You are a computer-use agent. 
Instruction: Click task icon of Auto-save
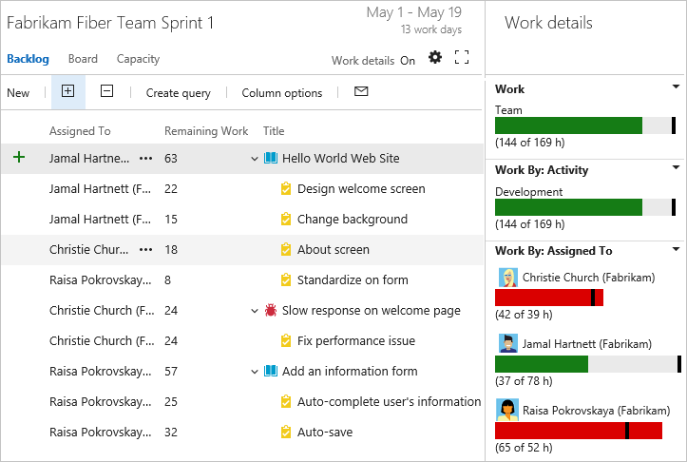tap(286, 432)
